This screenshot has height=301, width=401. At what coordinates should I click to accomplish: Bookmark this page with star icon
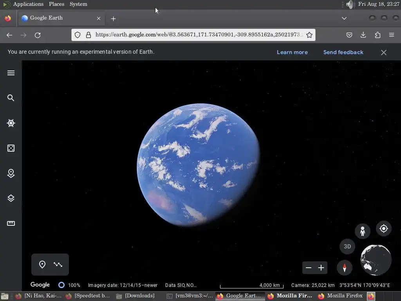click(309, 35)
